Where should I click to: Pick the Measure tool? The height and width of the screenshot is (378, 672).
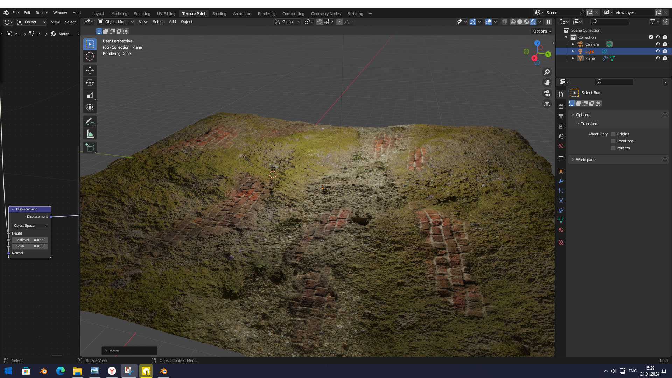pyautogui.click(x=90, y=133)
